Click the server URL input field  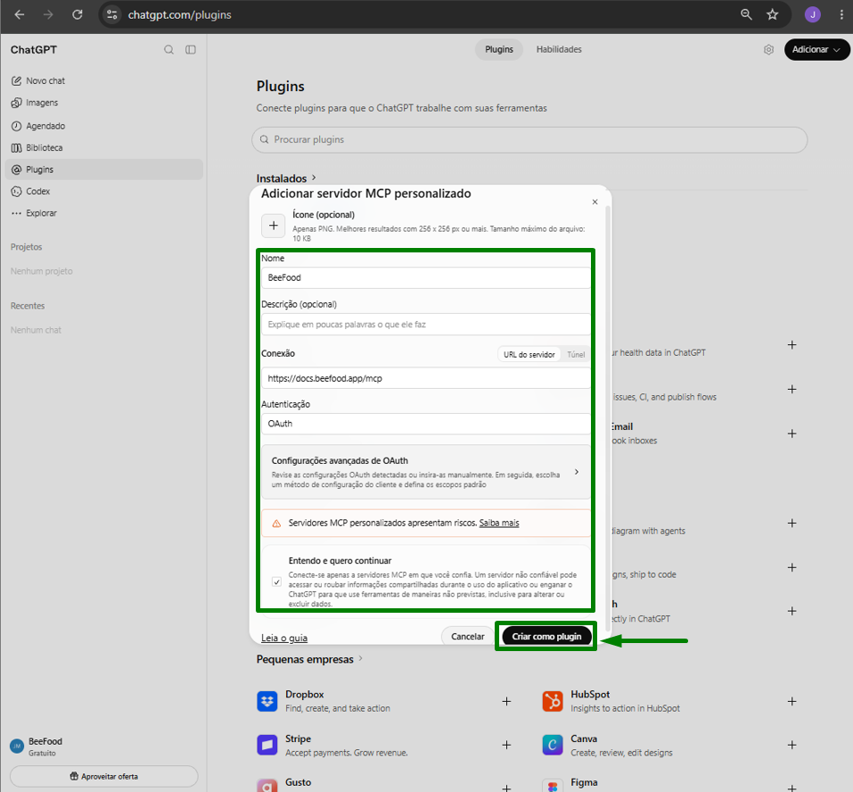pos(426,378)
